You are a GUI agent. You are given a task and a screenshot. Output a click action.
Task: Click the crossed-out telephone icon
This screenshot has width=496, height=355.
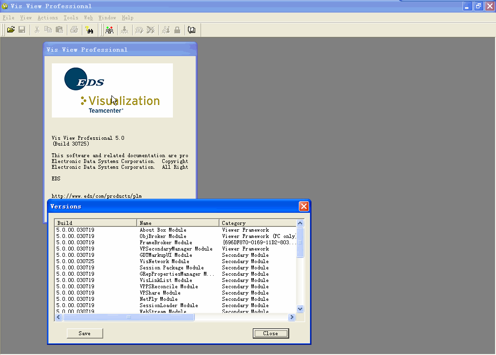click(x=151, y=30)
